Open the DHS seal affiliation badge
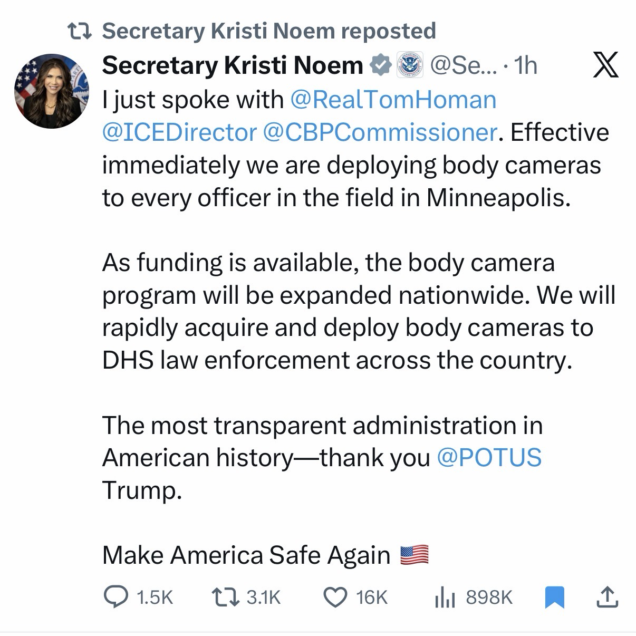Screen dimensions: 636x636 (410, 65)
